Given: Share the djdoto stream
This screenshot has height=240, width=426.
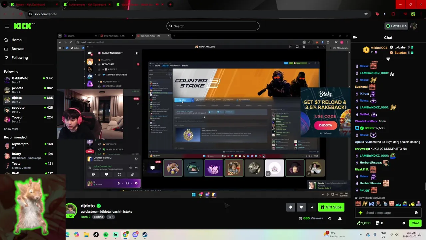Looking at the screenshot, I should click(x=329, y=218).
